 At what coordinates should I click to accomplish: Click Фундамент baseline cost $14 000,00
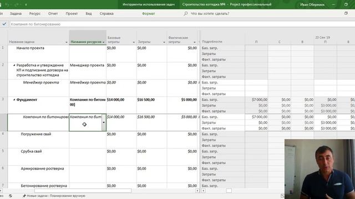tap(115, 99)
